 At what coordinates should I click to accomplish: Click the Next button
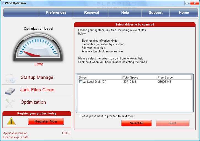(172, 123)
